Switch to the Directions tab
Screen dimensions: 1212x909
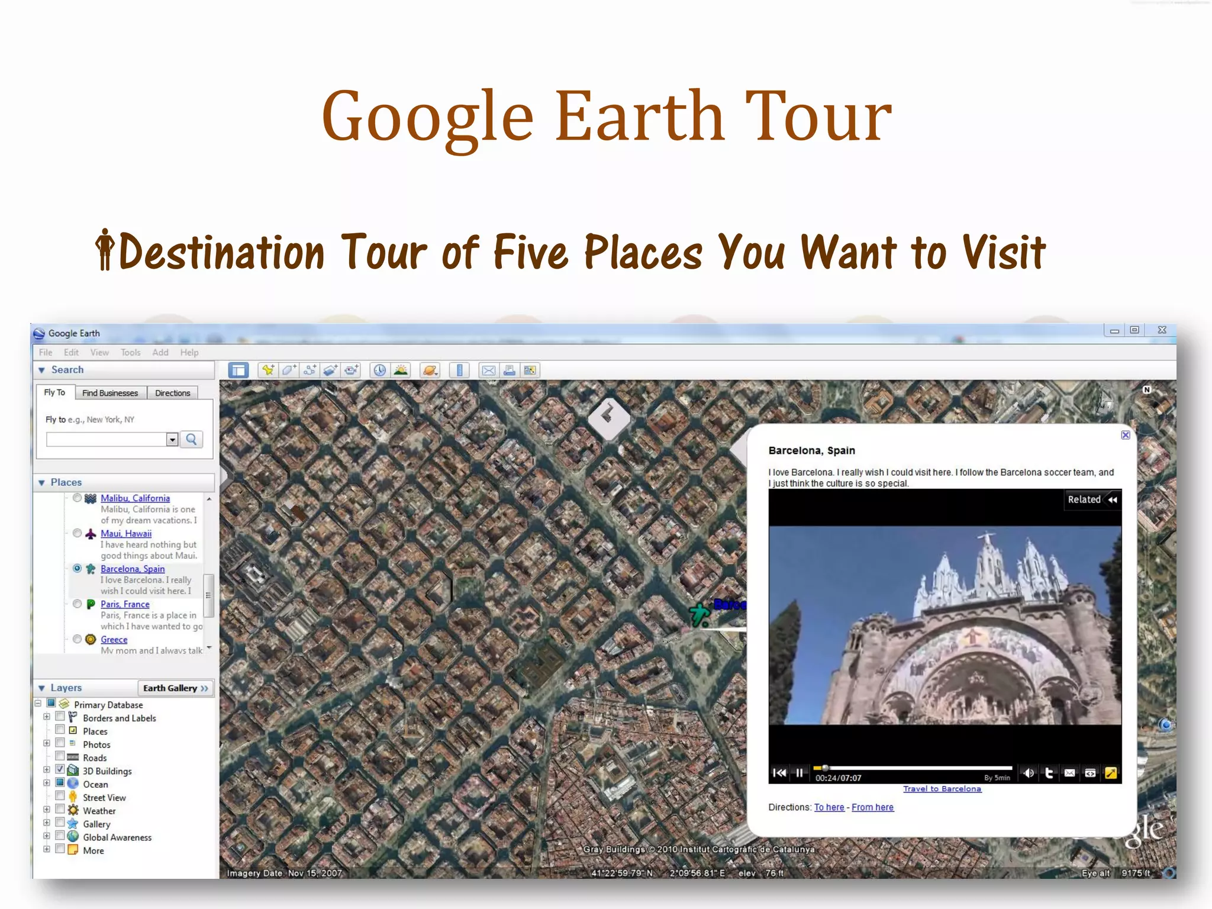click(173, 393)
